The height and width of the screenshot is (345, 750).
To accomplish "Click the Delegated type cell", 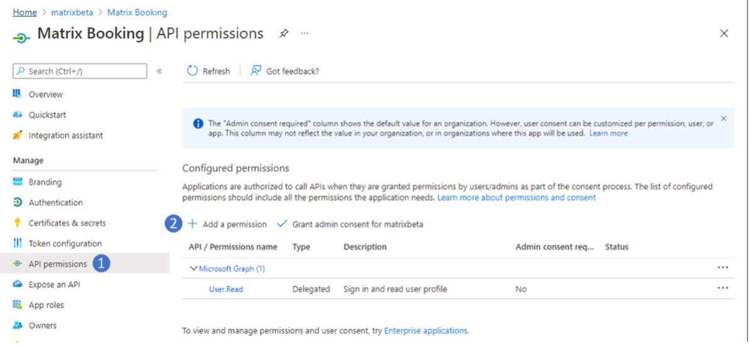I will [x=311, y=289].
